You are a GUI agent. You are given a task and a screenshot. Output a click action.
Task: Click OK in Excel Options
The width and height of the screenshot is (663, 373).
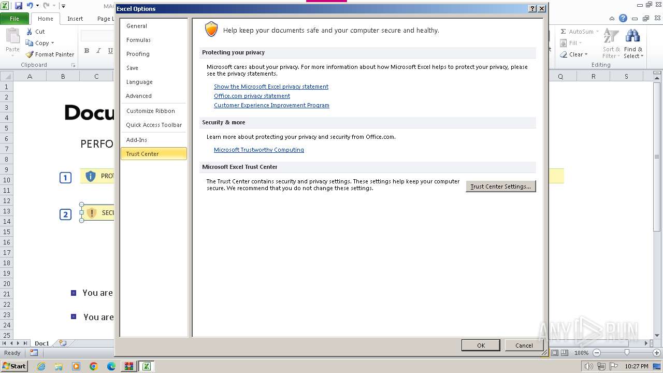coord(481,346)
